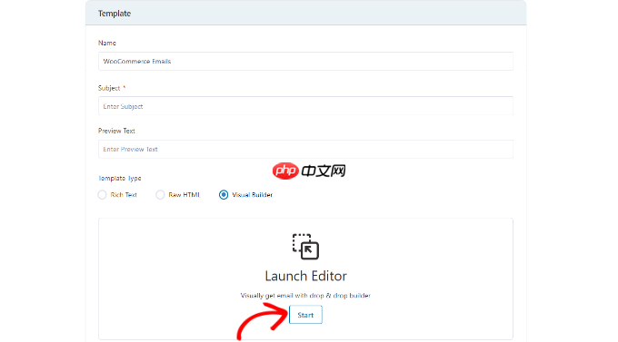The image size is (618, 342).
Task: Click the drag and drop builder description
Action: pyautogui.click(x=305, y=296)
